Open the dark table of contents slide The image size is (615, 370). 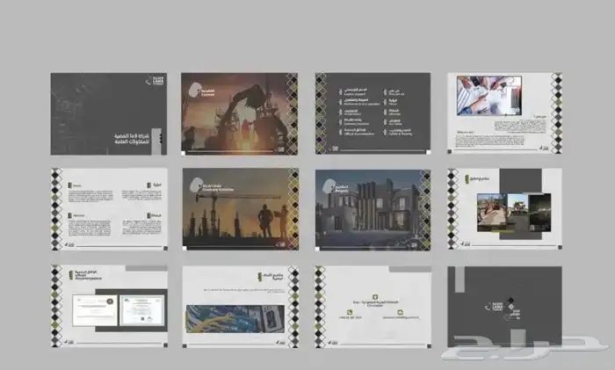coord(373,113)
